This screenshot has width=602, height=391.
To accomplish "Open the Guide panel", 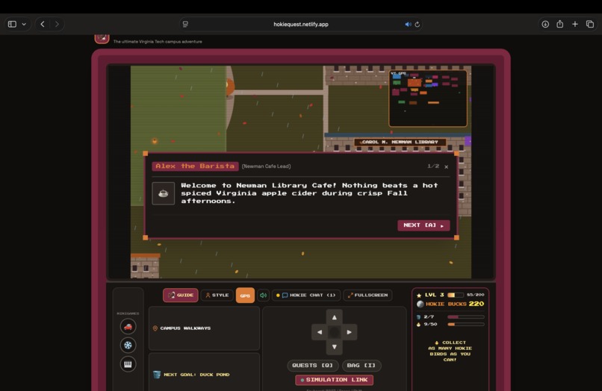I will [181, 295].
